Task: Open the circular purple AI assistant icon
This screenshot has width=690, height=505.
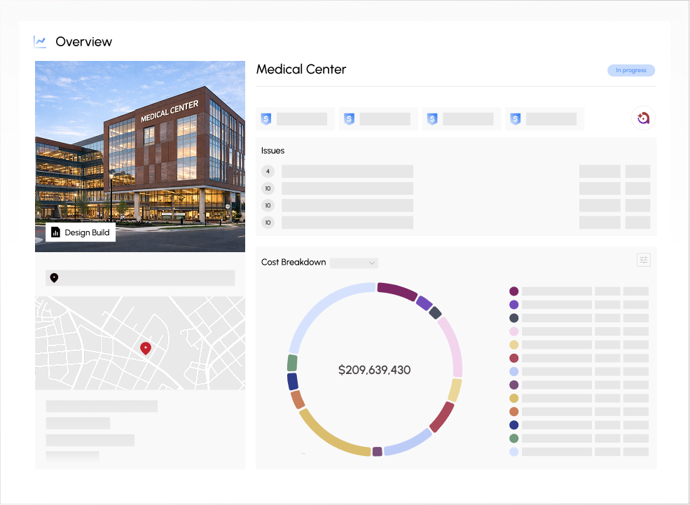Action: click(642, 118)
